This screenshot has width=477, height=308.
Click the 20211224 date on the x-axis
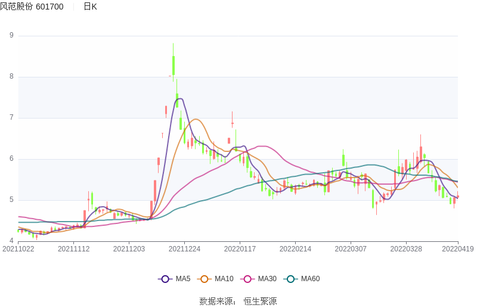point(184,249)
